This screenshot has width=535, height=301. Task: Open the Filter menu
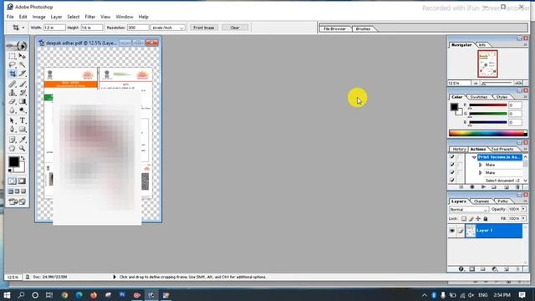90,17
